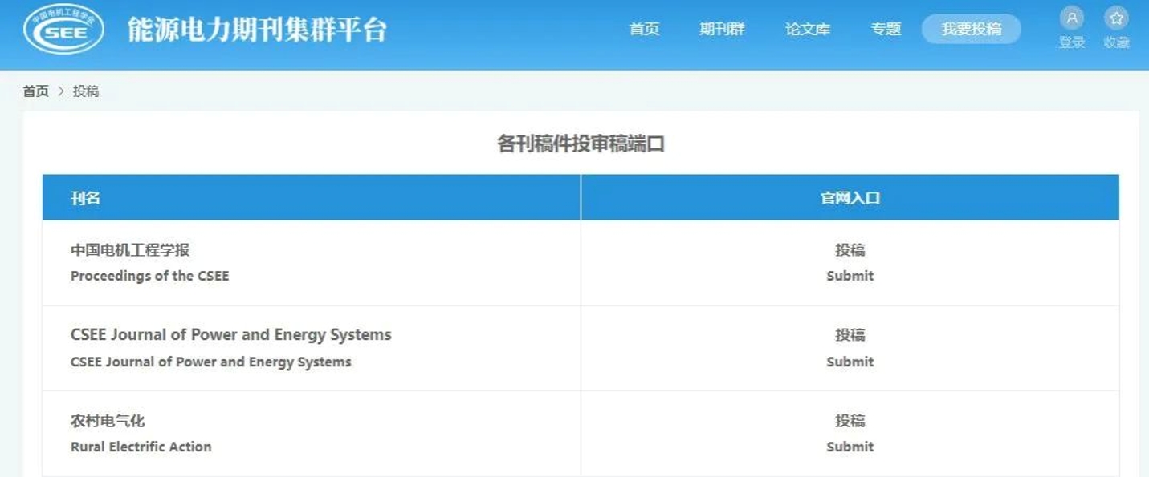
Task: Click the 能源电力期刊集群平台 site title
Action: click(257, 30)
